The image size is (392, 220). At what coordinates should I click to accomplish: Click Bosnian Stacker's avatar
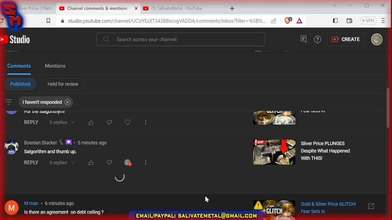(x=12, y=147)
